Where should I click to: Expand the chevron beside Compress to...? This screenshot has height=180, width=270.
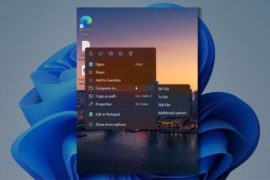pos(150,88)
